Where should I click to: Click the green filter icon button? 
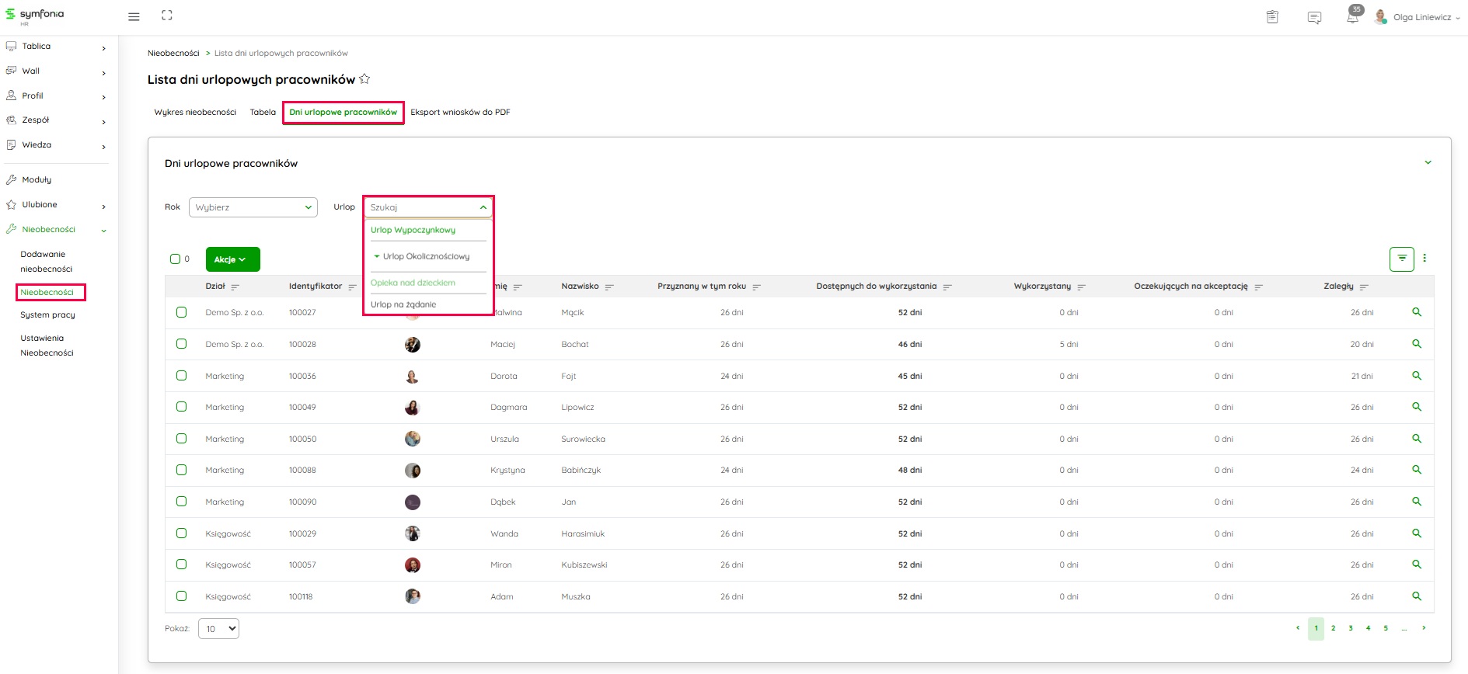click(x=1401, y=259)
